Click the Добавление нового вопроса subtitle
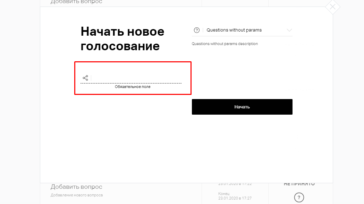364x204 pixels. [x=77, y=195]
